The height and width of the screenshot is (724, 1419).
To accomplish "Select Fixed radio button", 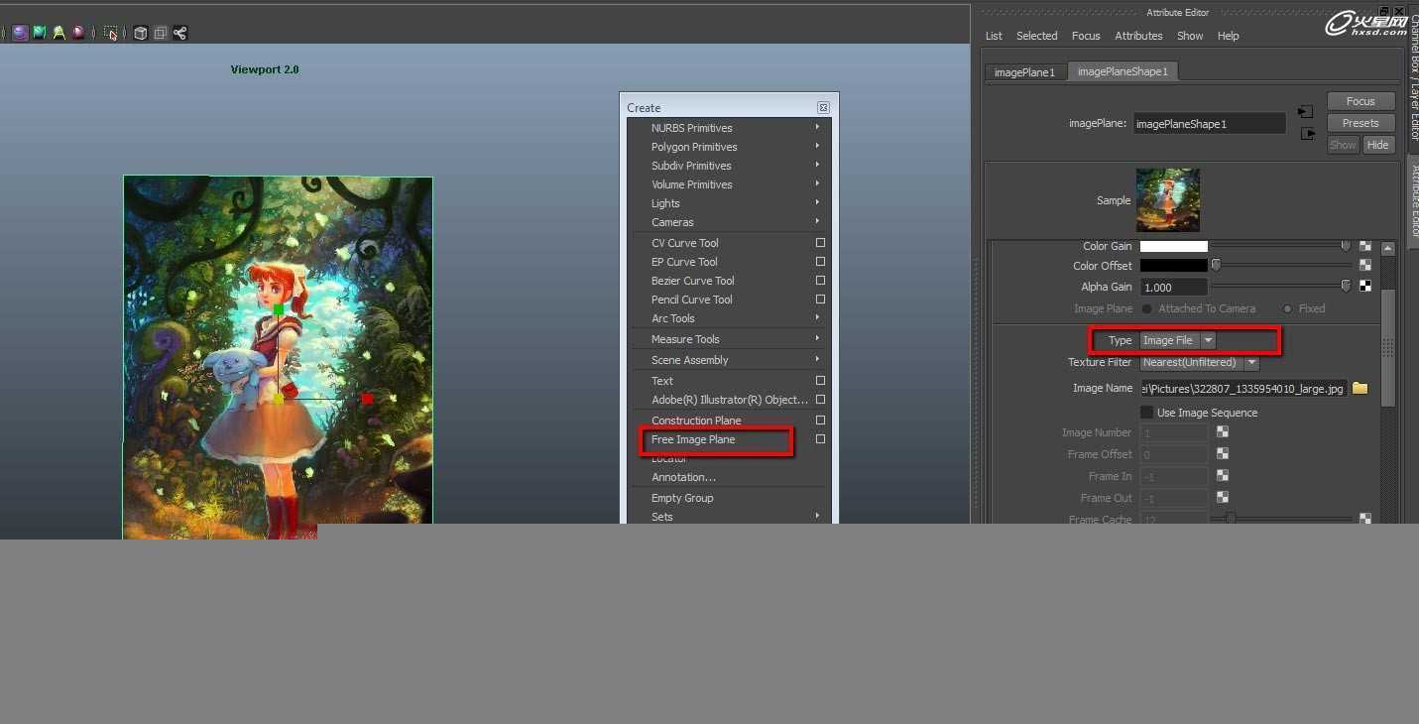I will [x=1288, y=308].
